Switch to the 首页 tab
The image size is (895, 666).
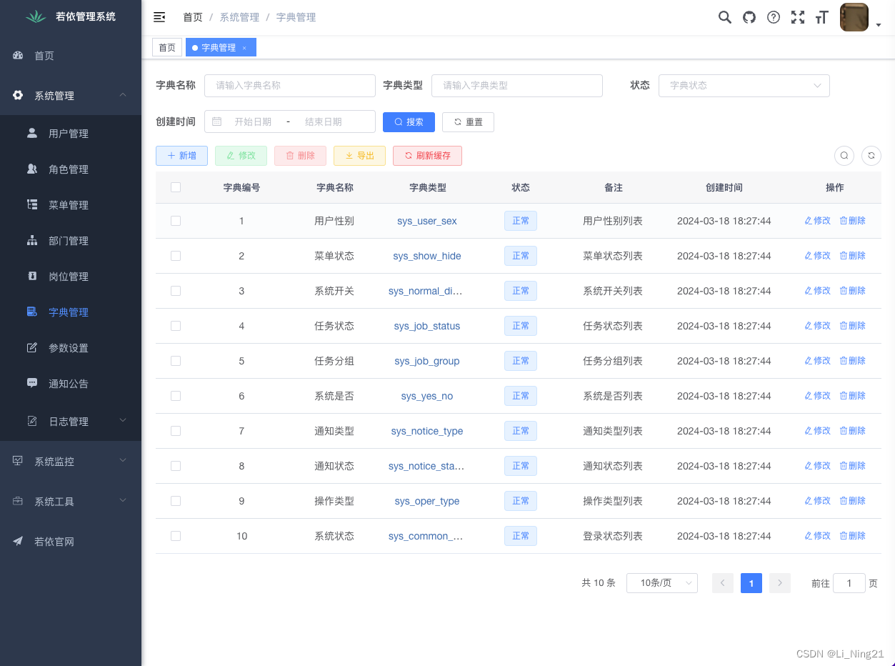(166, 47)
